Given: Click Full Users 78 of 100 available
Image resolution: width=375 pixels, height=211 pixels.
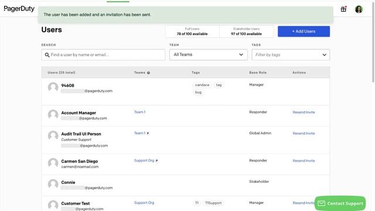Looking at the screenshot, I should click(x=192, y=31).
